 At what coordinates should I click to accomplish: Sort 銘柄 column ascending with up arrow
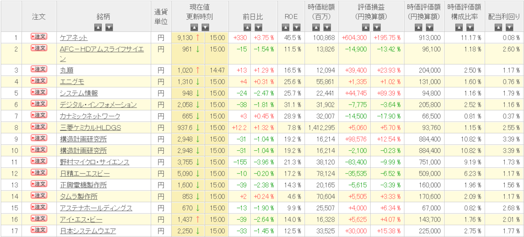coord(98,27)
